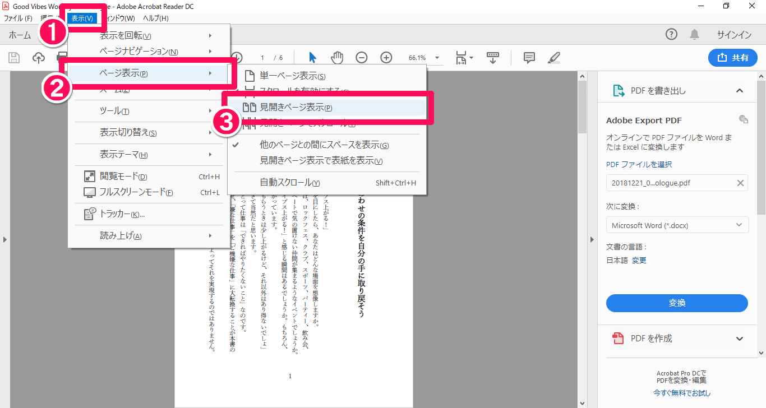Add a sticky note comment
Image resolution: width=766 pixels, height=408 pixels.
tap(529, 58)
